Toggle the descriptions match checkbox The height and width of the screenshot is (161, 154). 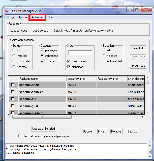69,61
